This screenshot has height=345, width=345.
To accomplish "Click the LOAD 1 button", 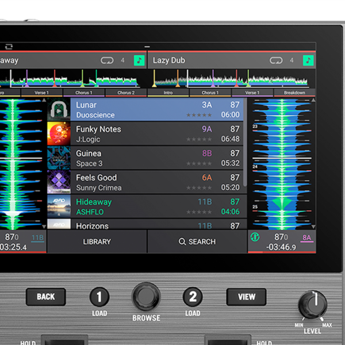I will click(99, 297).
